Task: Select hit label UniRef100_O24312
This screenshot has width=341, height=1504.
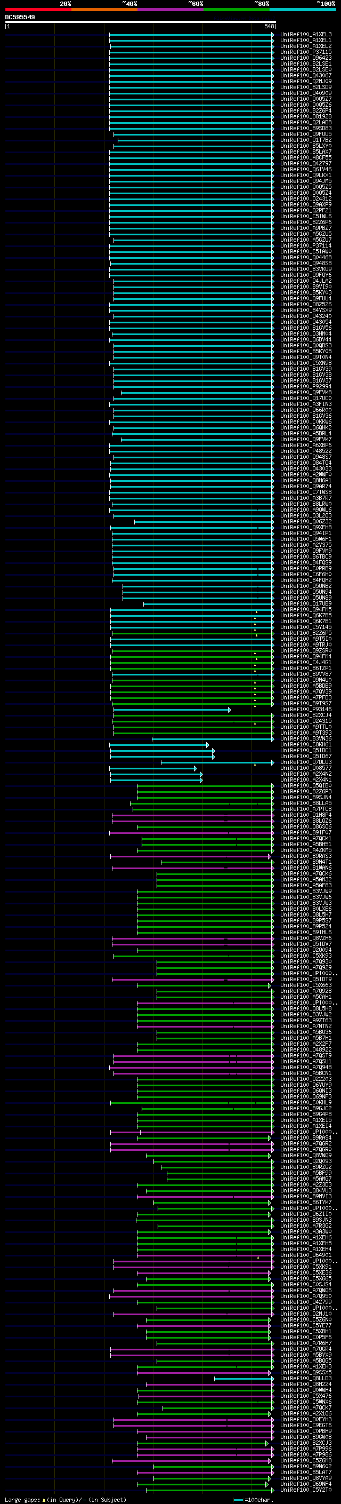Action: (x=306, y=198)
